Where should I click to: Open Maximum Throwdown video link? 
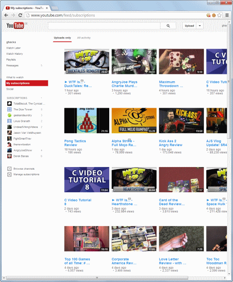171,84
